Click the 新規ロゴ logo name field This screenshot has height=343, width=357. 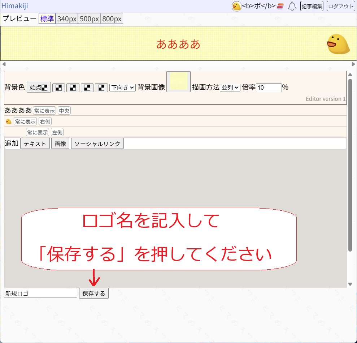pyautogui.click(x=40, y=293)
